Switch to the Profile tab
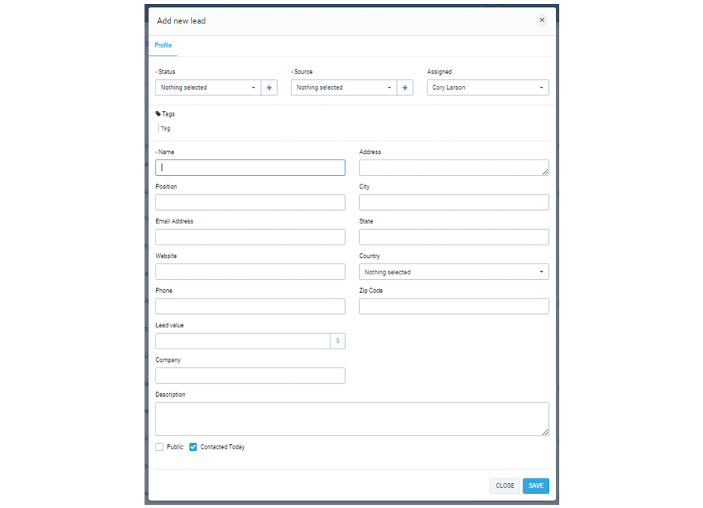703x508 pixels. (x=163, y=45)
